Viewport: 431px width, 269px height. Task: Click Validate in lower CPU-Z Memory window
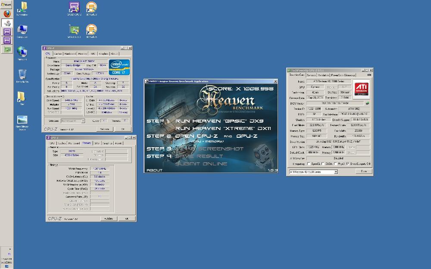109,219
